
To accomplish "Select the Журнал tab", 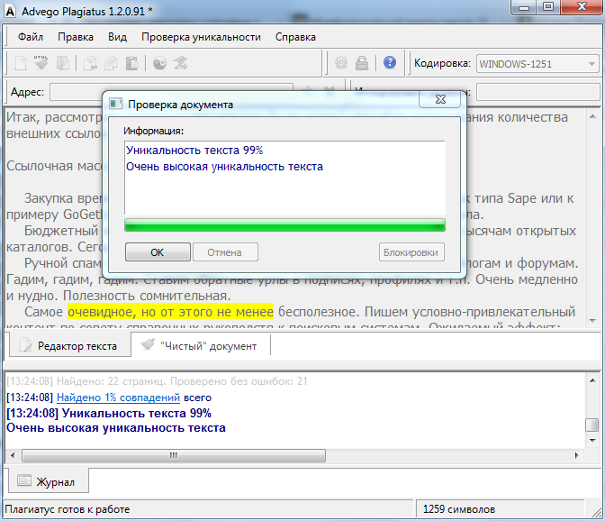I will tap(49, 481).
